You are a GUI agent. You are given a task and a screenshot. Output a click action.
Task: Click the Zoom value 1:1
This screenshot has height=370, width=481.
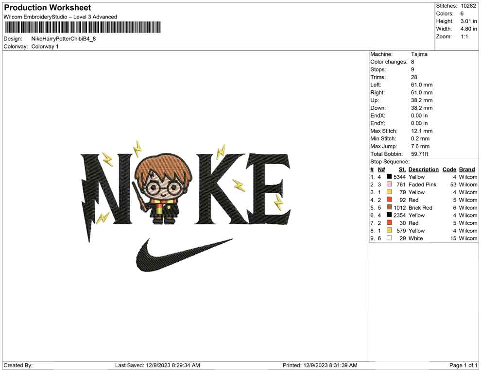click(x=464, y=36)
